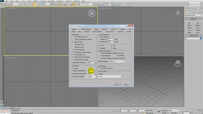This screenshot has width=203, height=114.
Task: Open the Default Language dropdown
Action: [x=117, y=61]
